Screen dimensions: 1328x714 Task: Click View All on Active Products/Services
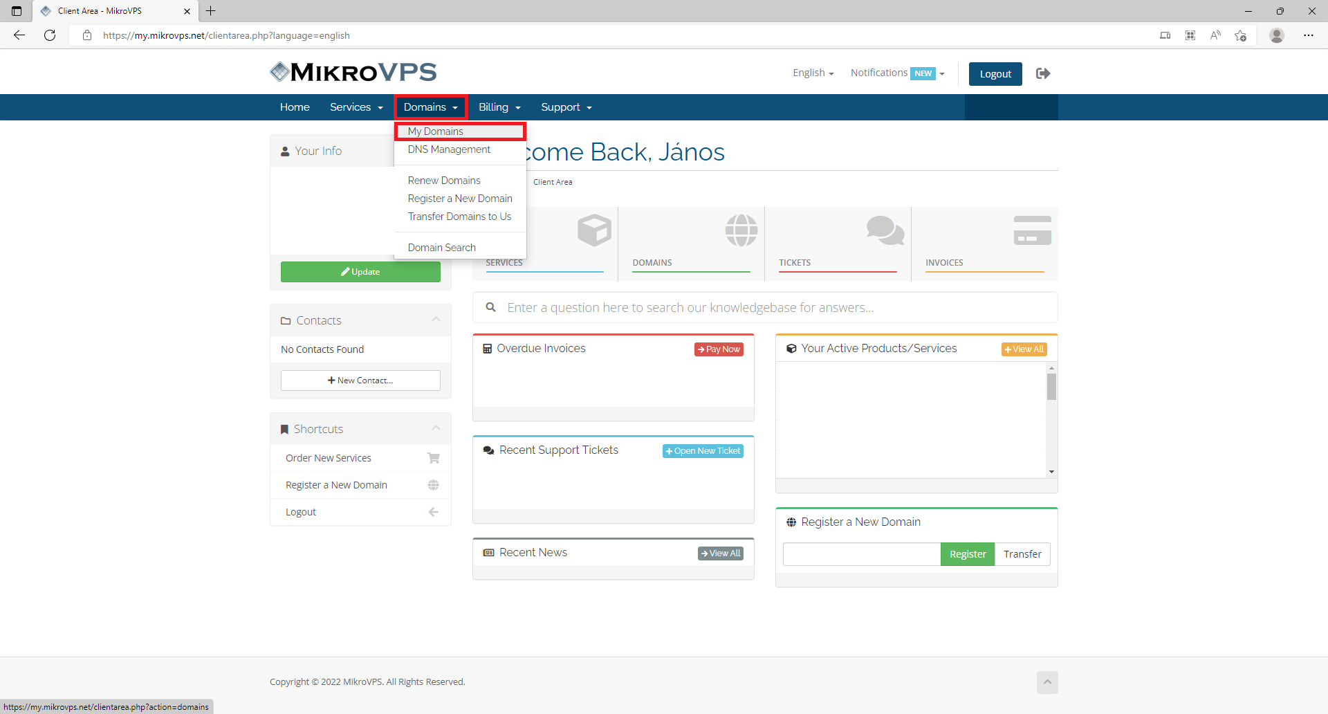pyautogui.click(x=1024, y=349)
